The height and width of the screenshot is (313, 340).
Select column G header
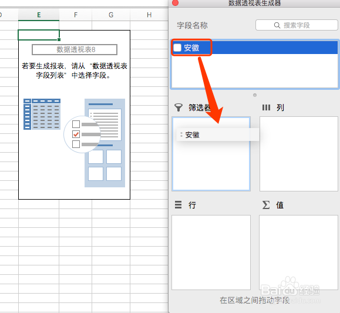tap(111, 15)
